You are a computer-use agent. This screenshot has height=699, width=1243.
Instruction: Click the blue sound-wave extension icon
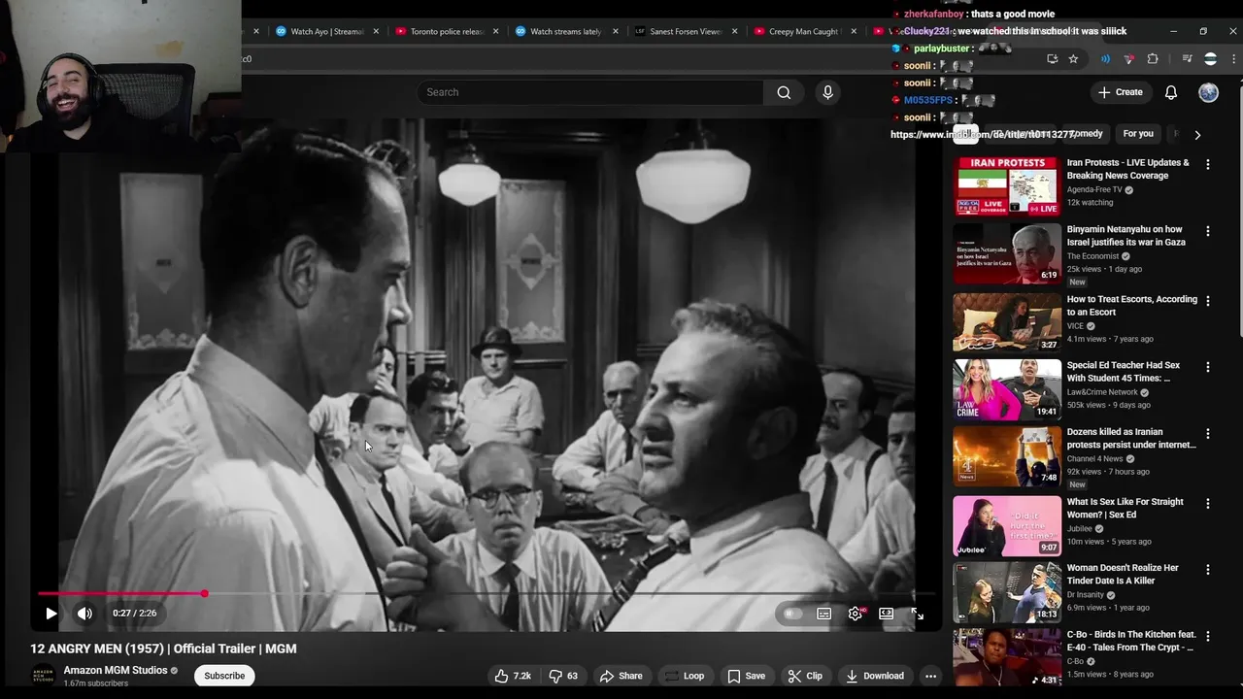coord(1105,59)
